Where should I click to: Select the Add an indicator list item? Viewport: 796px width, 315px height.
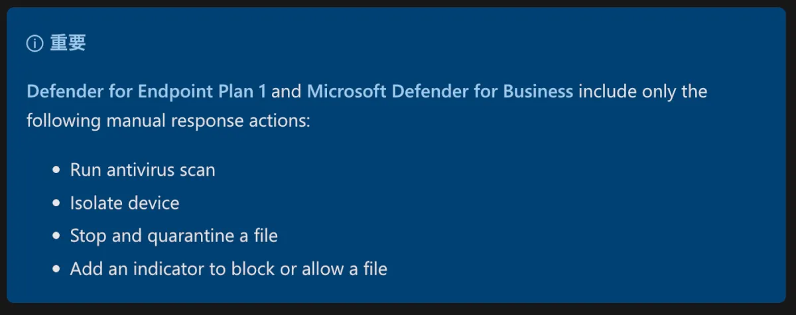coord(228,269)
